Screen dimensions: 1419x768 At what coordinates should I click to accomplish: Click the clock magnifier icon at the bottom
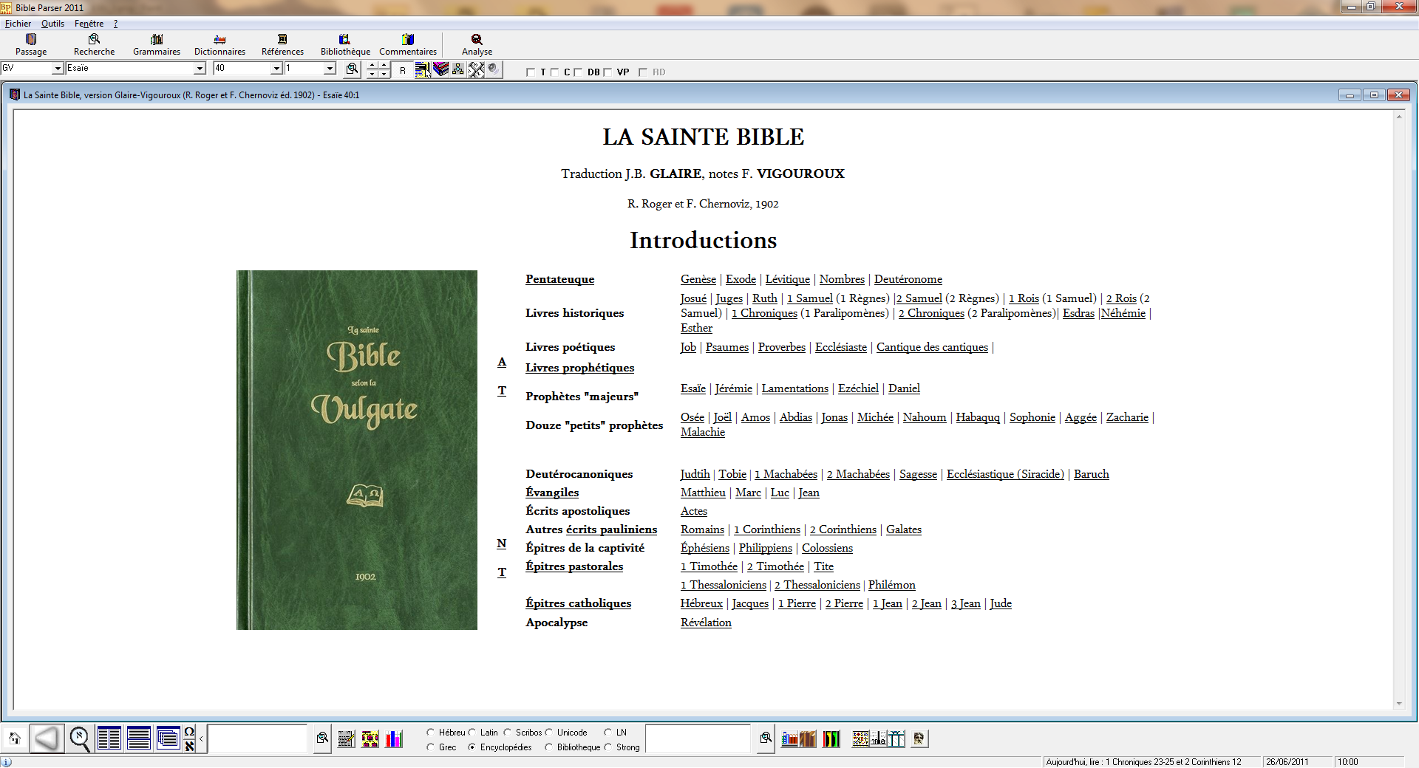tap(80, 738)
